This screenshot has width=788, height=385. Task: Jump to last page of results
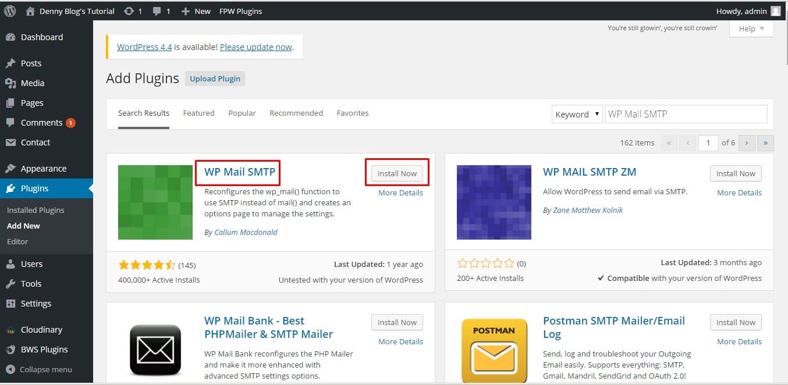coord(765,142)
